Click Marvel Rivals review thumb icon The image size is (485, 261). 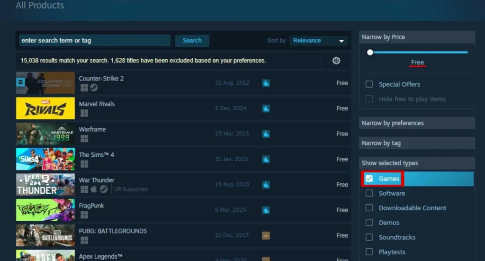(x=266, y=108)
